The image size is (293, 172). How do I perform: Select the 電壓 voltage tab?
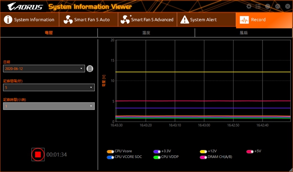[x=48, y=33]
